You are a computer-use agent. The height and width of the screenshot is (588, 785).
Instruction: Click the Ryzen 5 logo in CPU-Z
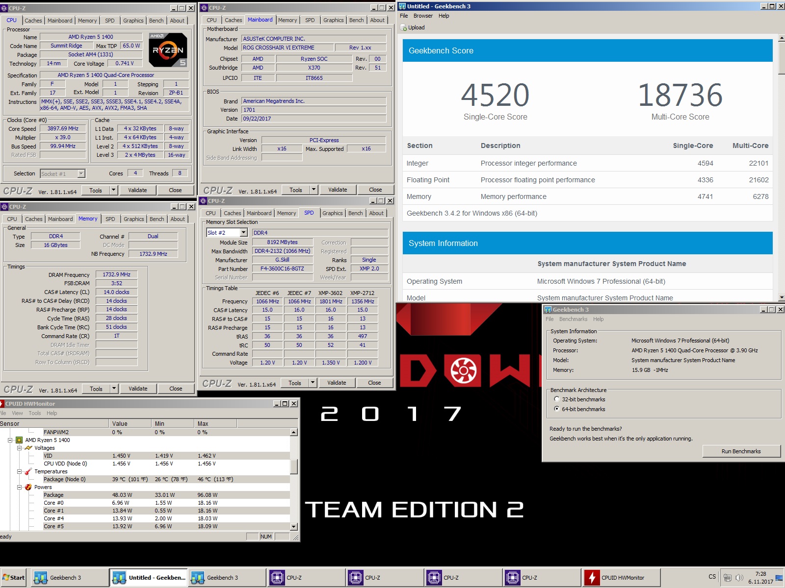(168, 50)
